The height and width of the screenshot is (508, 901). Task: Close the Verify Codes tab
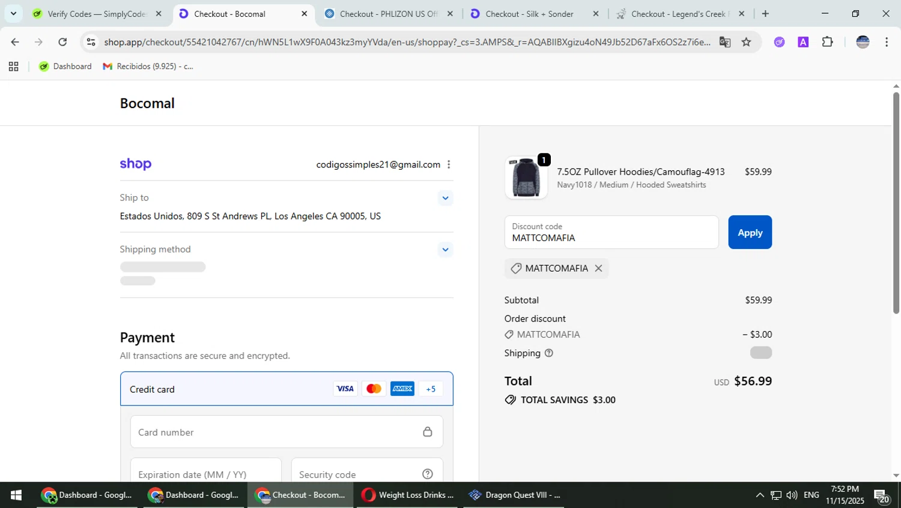[159, 14]
